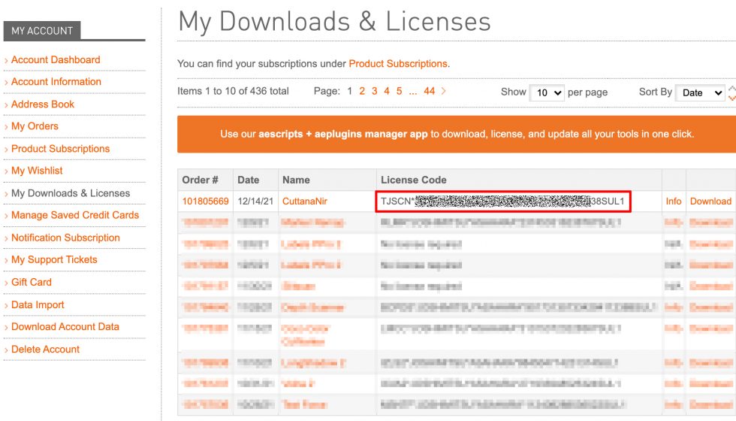Open Manage Saved Credit Cards
Screen dimensions: 736x421
75,215
